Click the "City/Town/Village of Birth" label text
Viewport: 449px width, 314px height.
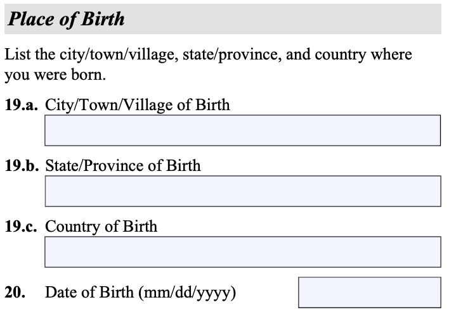pos(138,105)
